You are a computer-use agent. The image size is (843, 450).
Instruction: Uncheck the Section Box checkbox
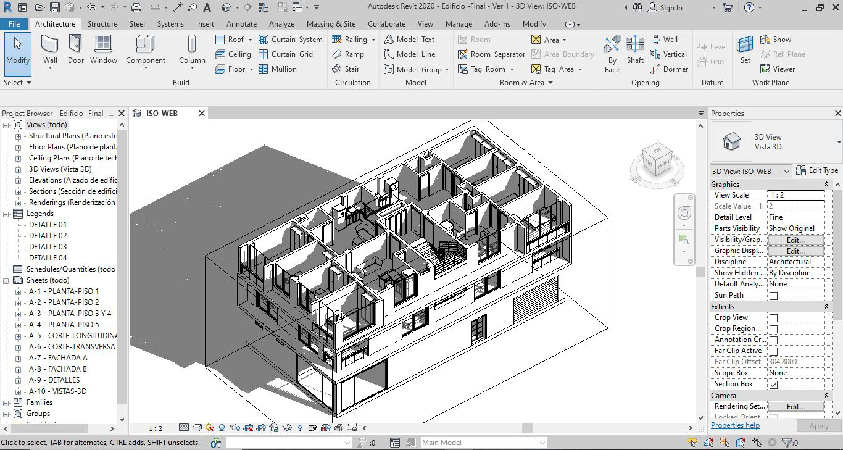coord(773,385)
